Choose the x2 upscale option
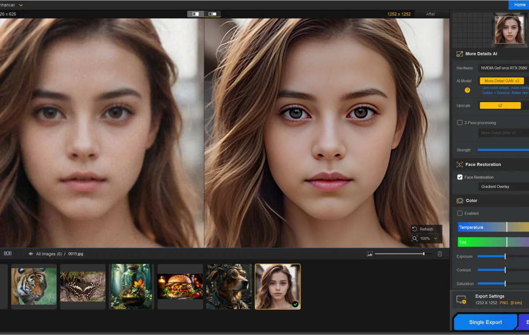 500,106
